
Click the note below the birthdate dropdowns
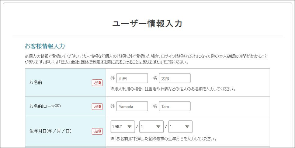point(163,139)
